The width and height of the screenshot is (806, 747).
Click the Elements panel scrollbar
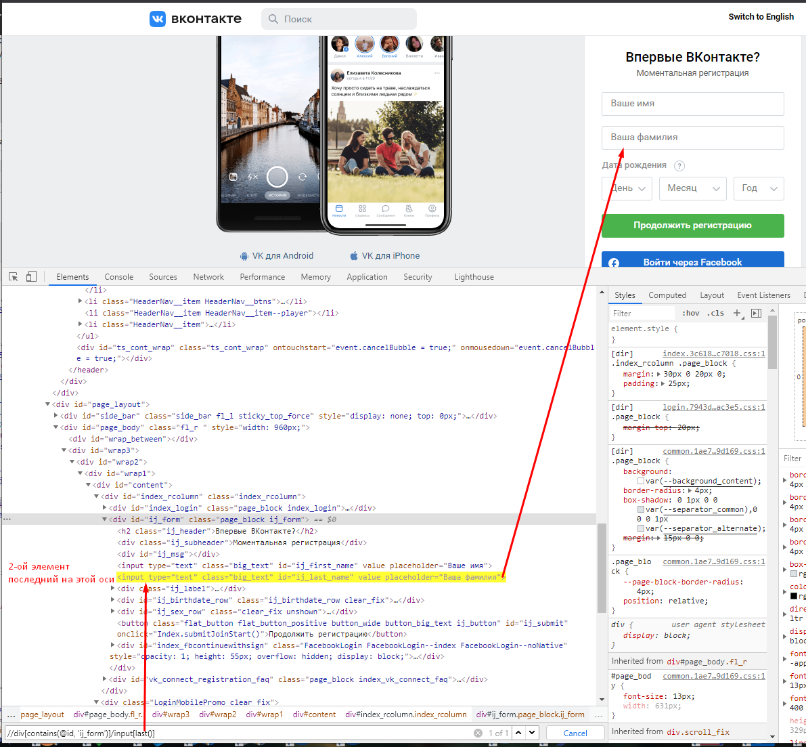coord(602,568)
